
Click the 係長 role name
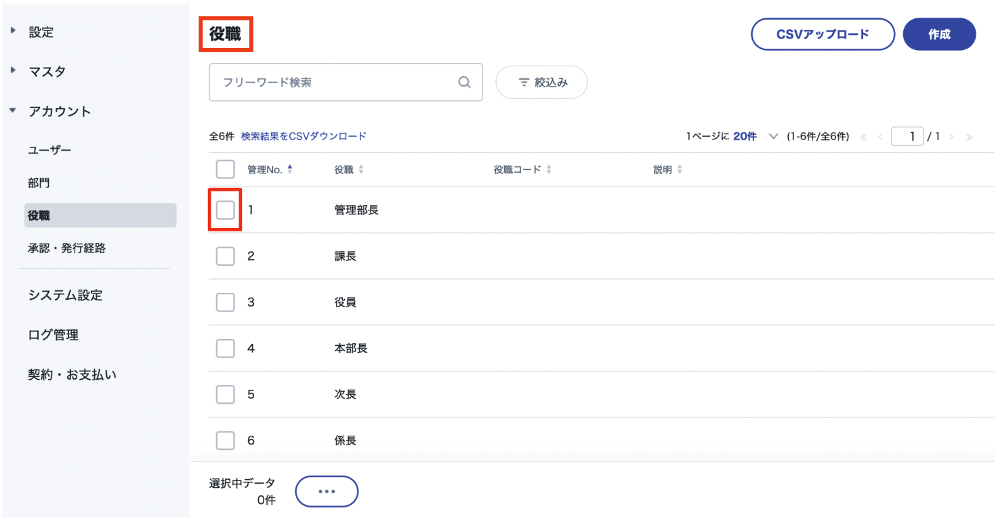[x=346, y=440]
